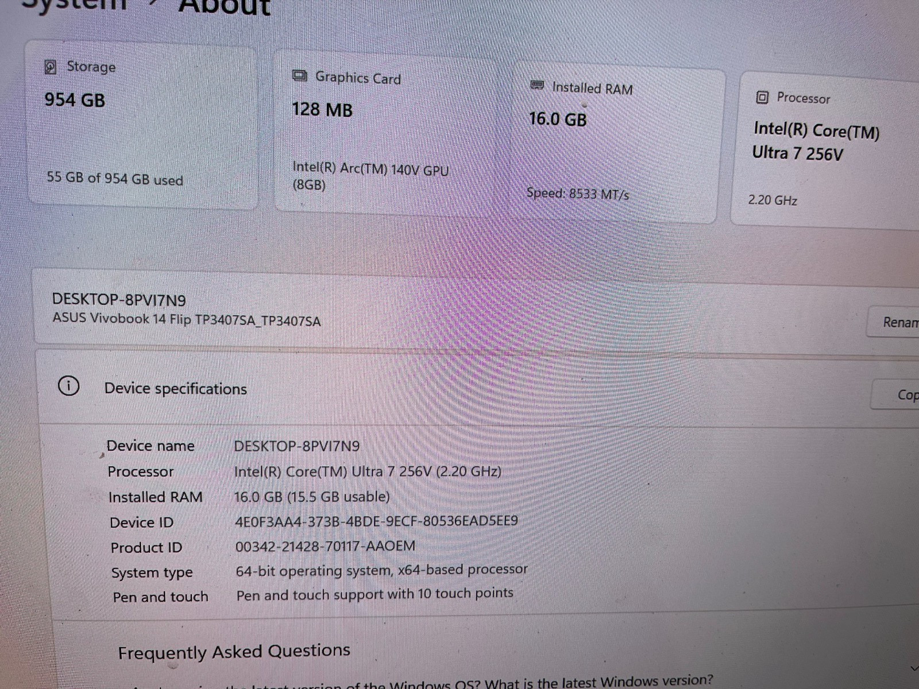Screen dimensions: 919x689
Task: Click the Graphics Card title text
Action: (x=358, y=78)
